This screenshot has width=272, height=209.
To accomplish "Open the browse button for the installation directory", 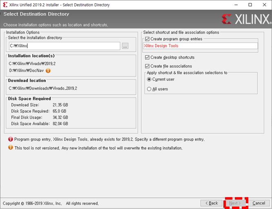I will [125, 46].
